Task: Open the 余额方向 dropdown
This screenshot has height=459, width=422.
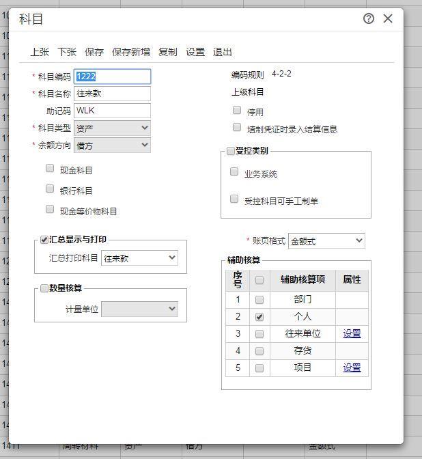Action: click(113, 145)
